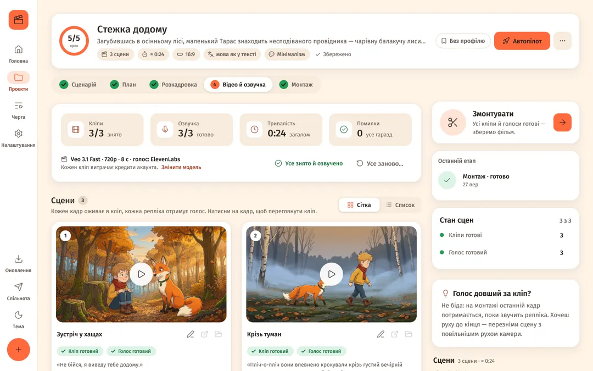Click the 5/5 step progress ring

(x=74, y=41)
